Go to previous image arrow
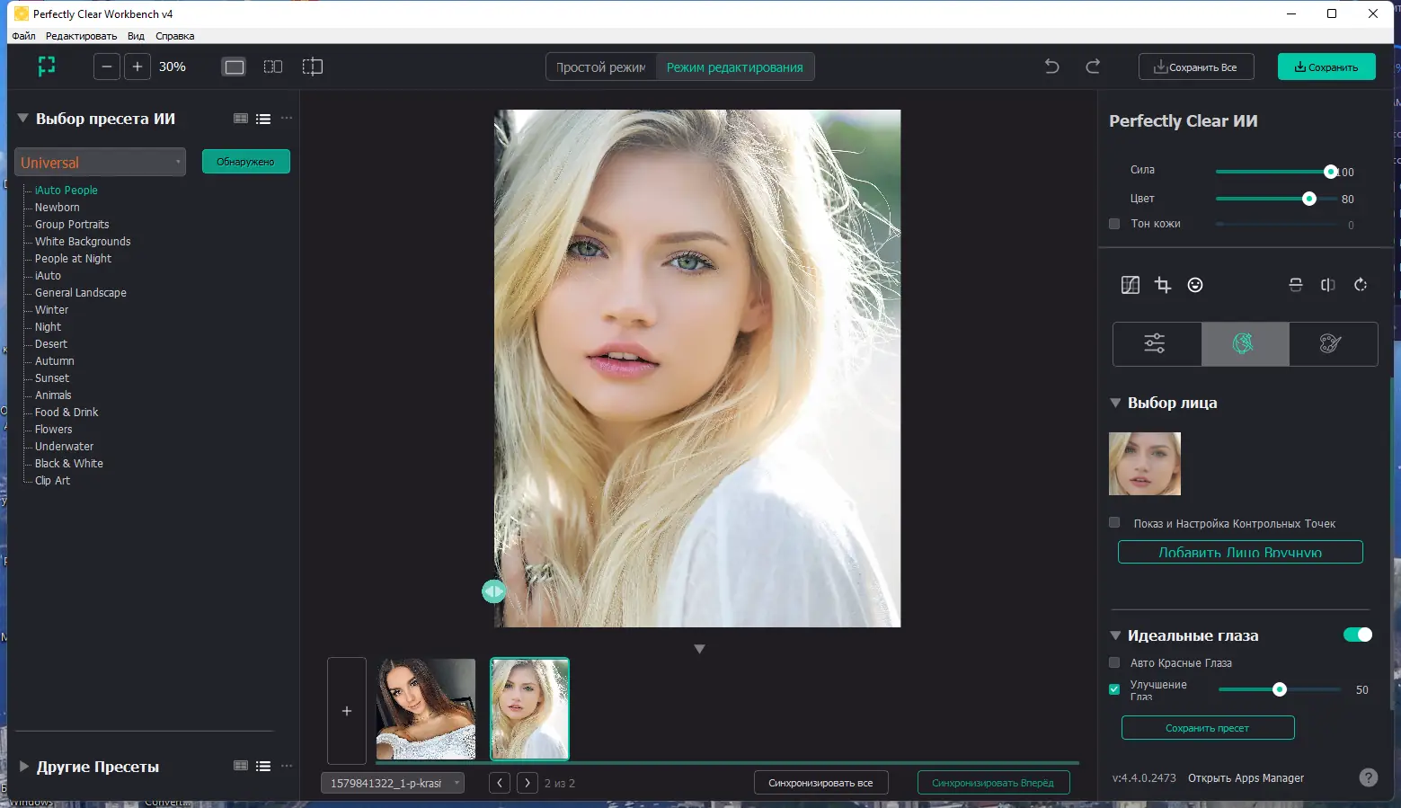The height and width of the screenshot is (808, 1401). pos(500,783)
